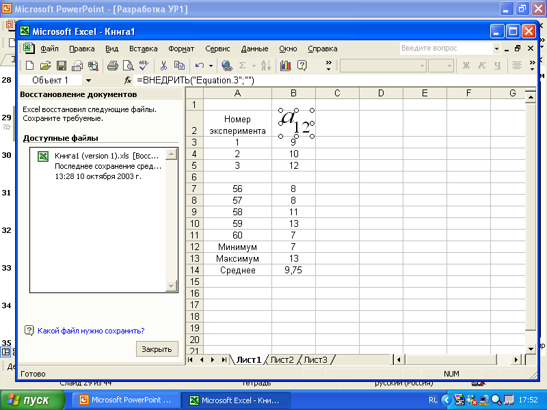Open the help question dropdown arrow
This screenshot has height=410, width=547.
pyautogui.click(x=496, y=49)
